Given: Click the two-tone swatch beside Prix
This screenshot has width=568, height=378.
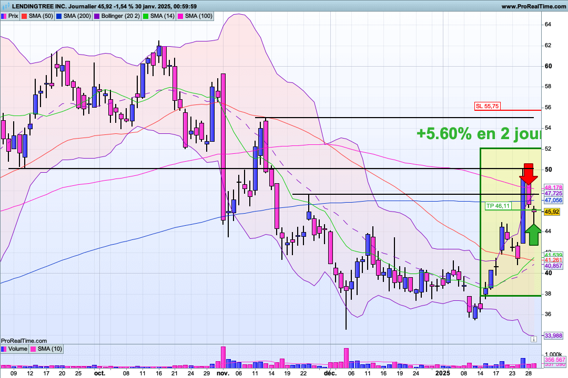Looking at the screenshot, I should point(4,16).
